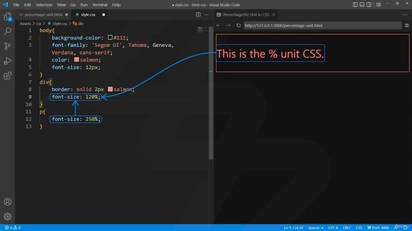Open the View menu
Viewport: 412px width, 231px height.
pos(61,4)
